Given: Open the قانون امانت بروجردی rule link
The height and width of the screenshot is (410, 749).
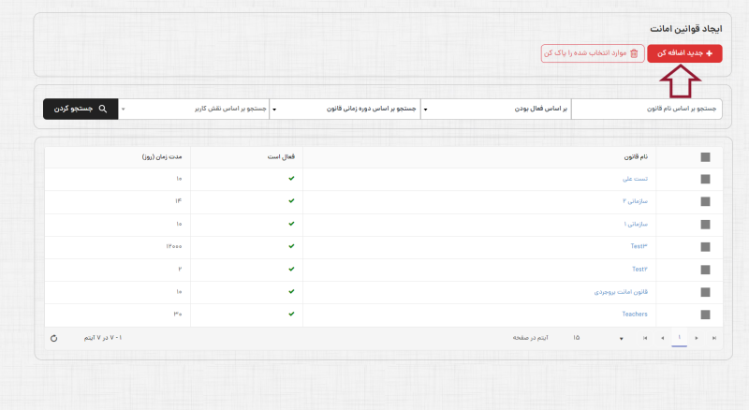Looking at the screenshot, I should (621, 291).
